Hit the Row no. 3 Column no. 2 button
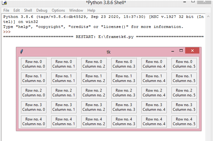Viewport: 213px width, 141px height. coord(94,107)
